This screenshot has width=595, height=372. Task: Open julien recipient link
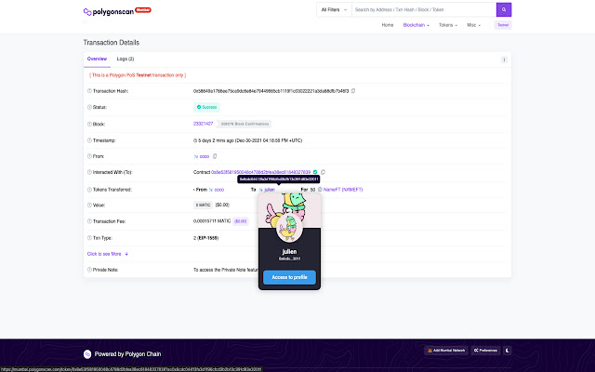pyautogui.click(x=270, y=190)
